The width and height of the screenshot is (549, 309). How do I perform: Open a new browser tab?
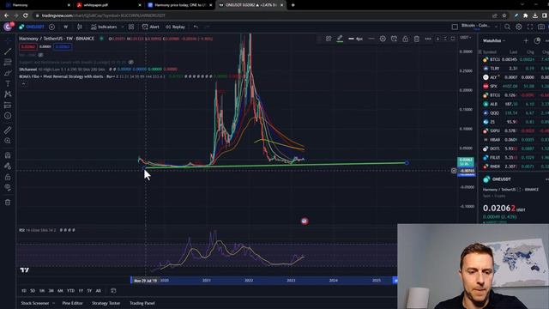293,5
